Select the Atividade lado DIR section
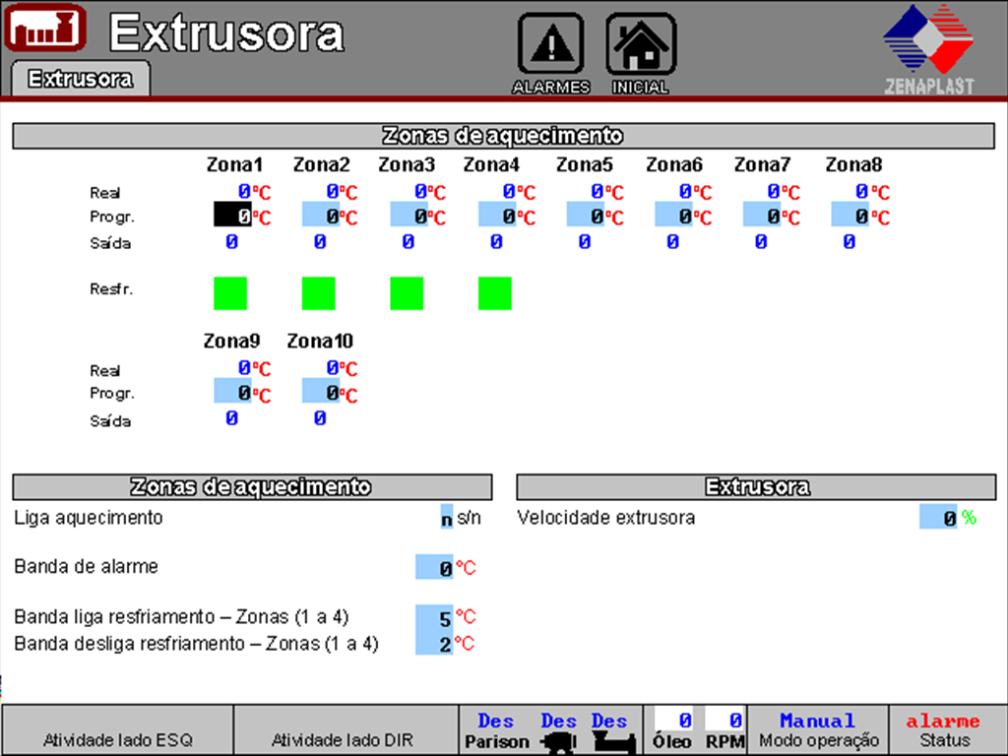Image resolution: width=1008 pixels, height=756 pixels. tap(342, 739)
